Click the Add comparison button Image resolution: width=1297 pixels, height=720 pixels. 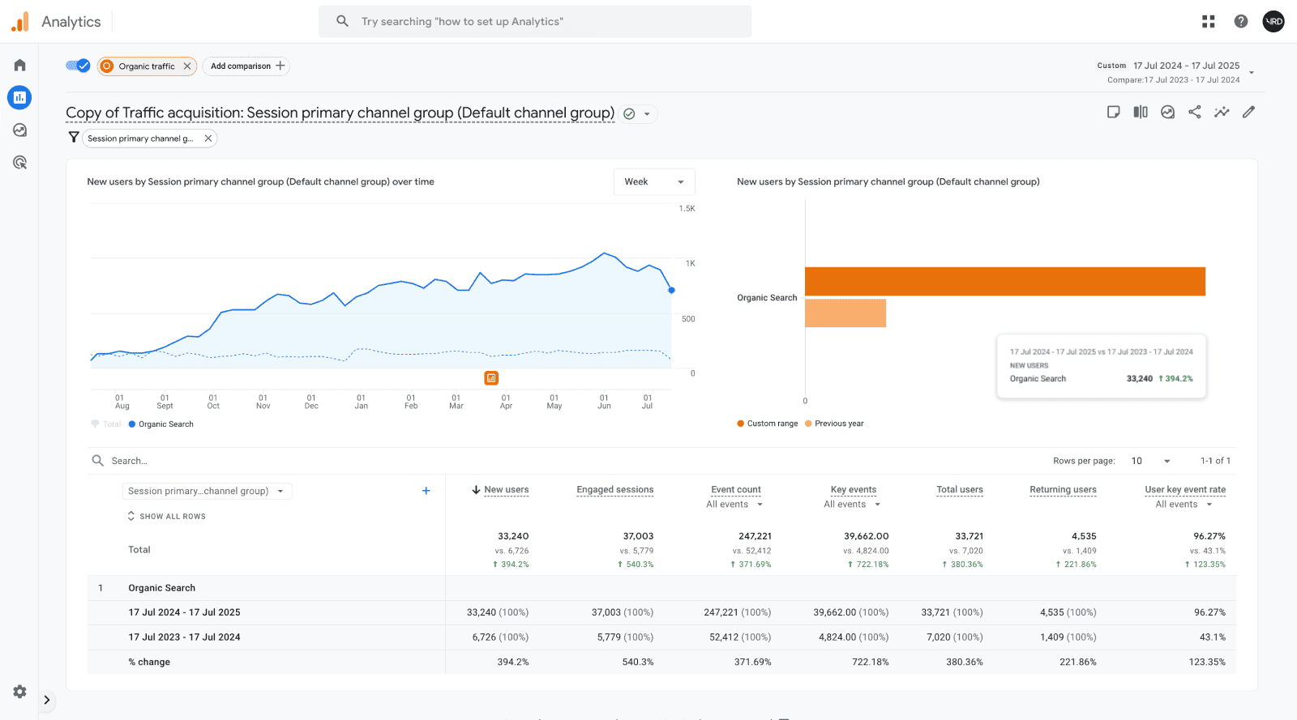[x=246, y=66]
